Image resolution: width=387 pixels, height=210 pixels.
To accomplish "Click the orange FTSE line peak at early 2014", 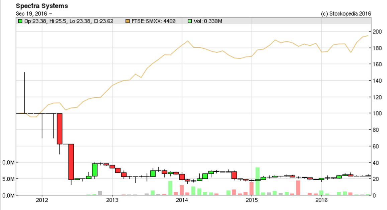I will pyautogui.click(x=188, y=41).
